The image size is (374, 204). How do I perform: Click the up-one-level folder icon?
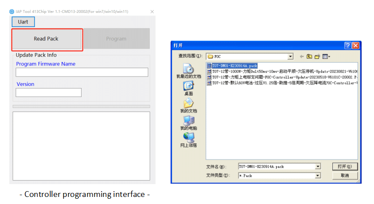pos(309,57)
